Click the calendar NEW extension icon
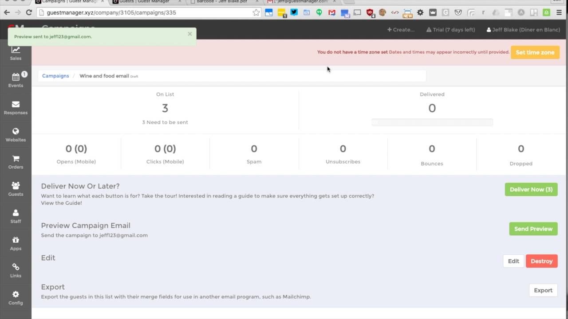 point(407,13)
